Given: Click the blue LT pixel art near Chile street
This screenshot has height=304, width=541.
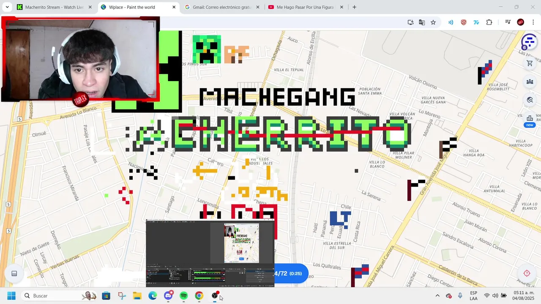Looking at the screenshot, I should coord(340,220).
